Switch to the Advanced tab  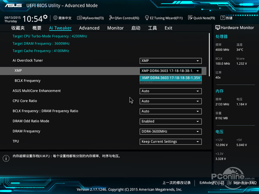pos(89,28)
